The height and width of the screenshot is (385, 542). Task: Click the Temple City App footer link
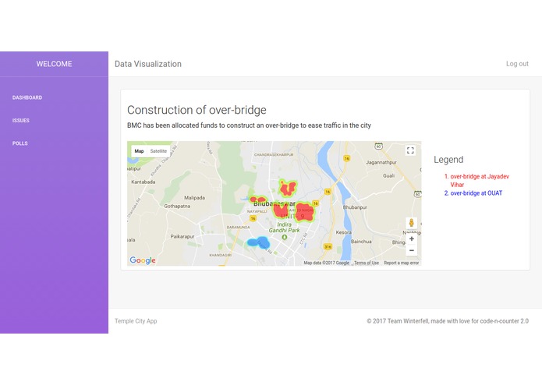click(x=136, y=321)
